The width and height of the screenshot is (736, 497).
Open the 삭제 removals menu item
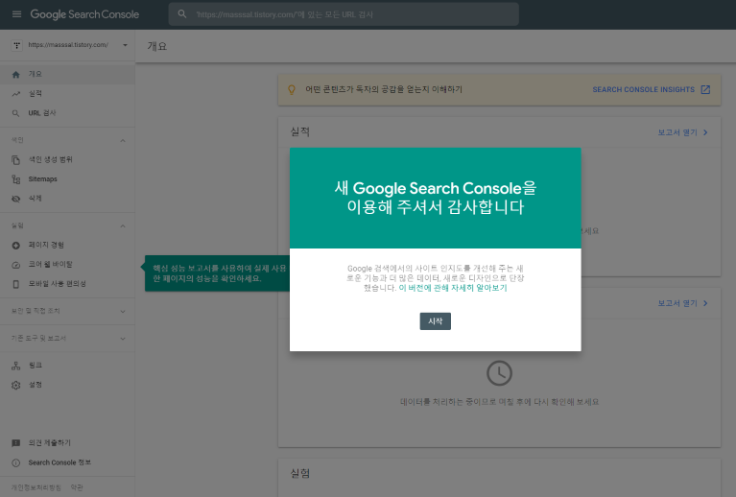(67, 198)
